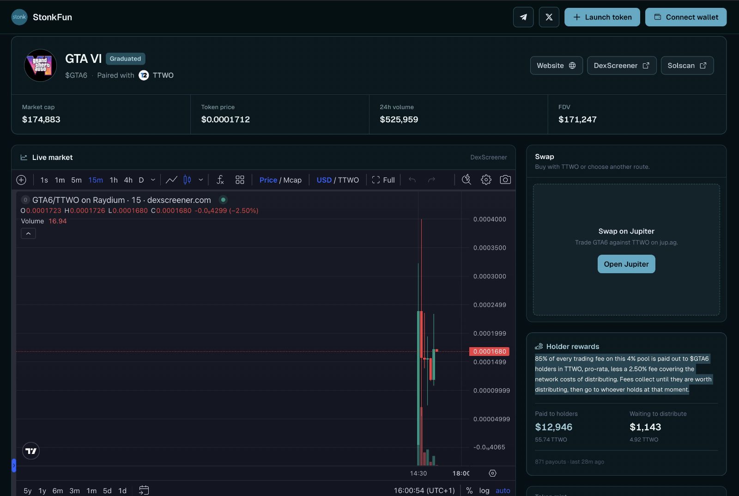Open the Solscan external link button
This screenshot has width=739, height=496.
pyautogui.click(x=687, y=66)
